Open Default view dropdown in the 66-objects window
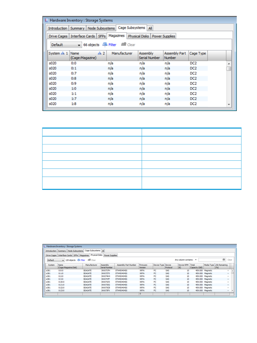This screenshot has height=343, width=257. point(66,45)
